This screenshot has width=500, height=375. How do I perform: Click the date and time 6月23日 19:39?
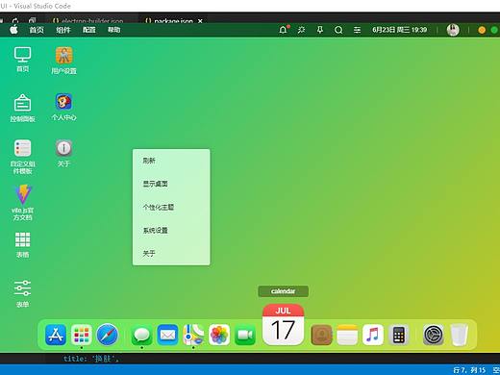point(399,30)
